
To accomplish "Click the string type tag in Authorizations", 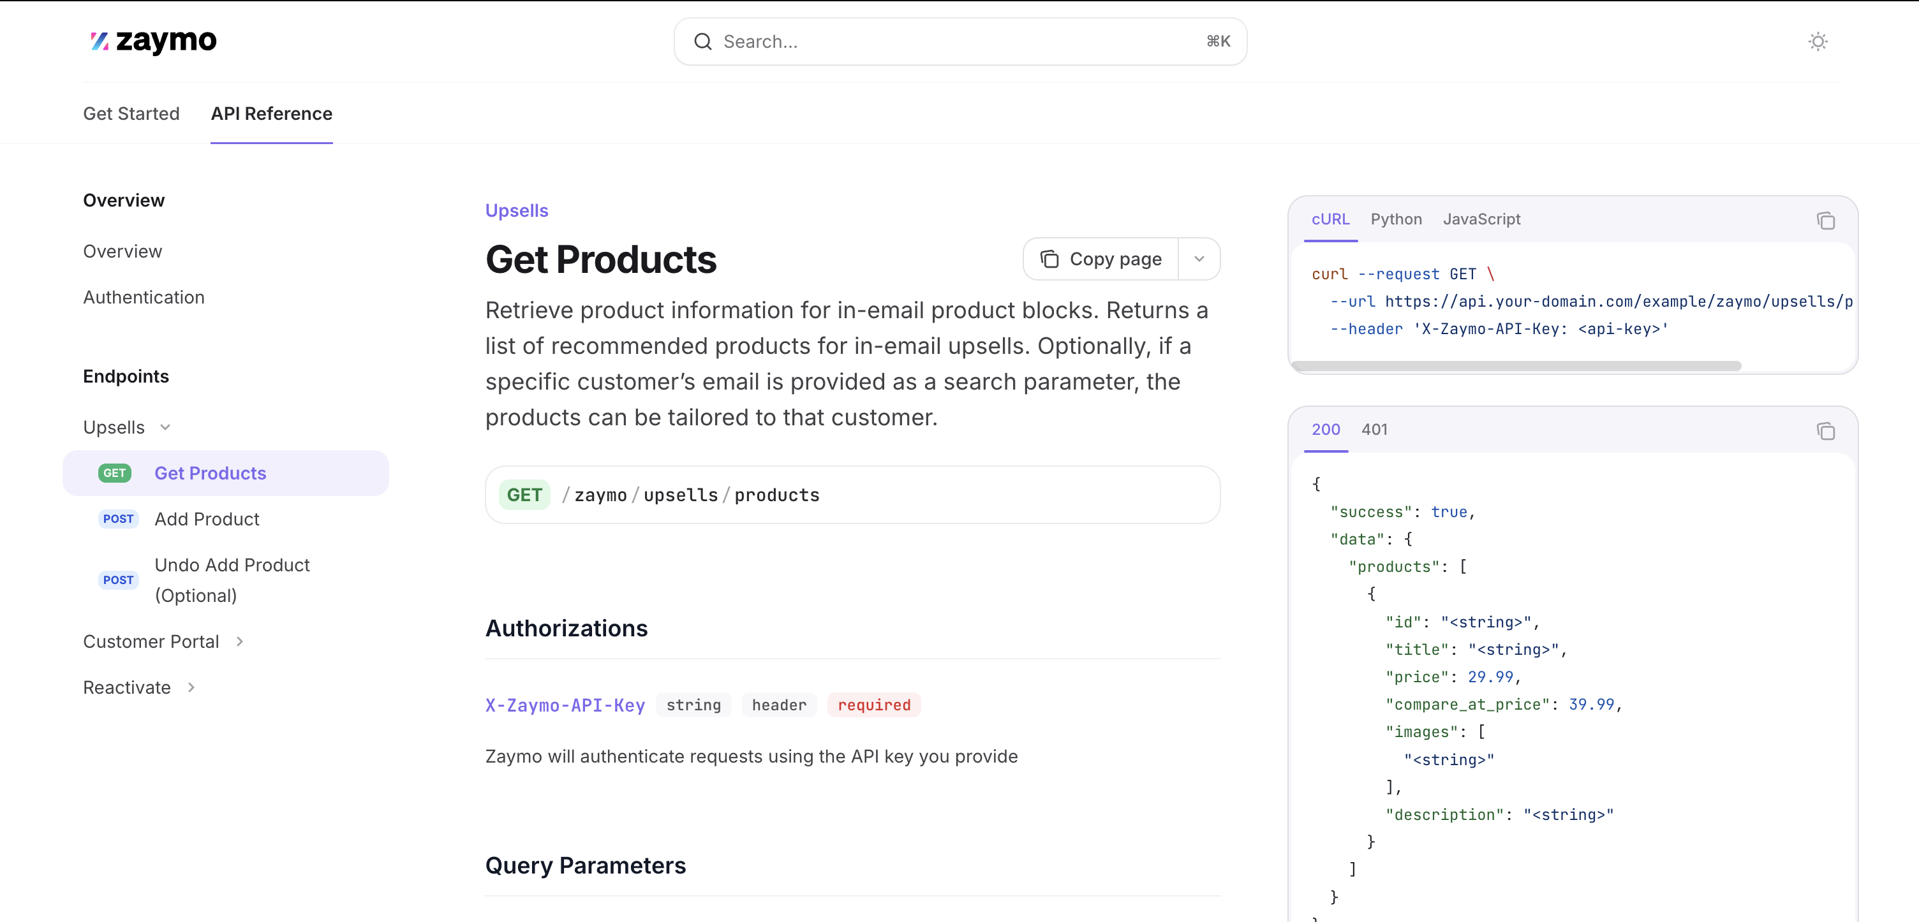I will coord(693,705).
